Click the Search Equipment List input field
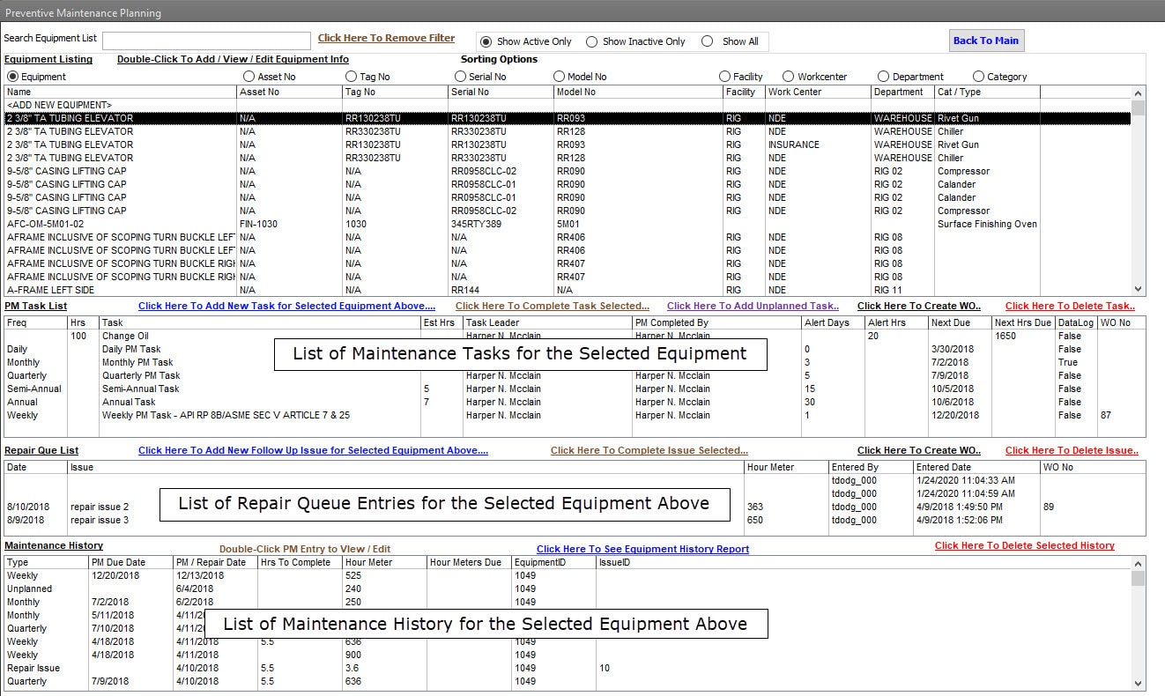The width and height of the screenshot is (1165, 696). pyautogui.click(x=206, y=41)
